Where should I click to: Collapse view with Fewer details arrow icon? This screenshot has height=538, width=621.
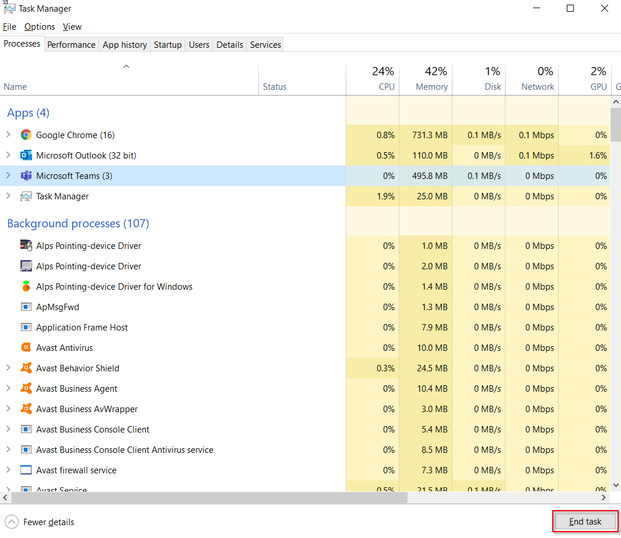pyautogui.click(x=12, y=522)
